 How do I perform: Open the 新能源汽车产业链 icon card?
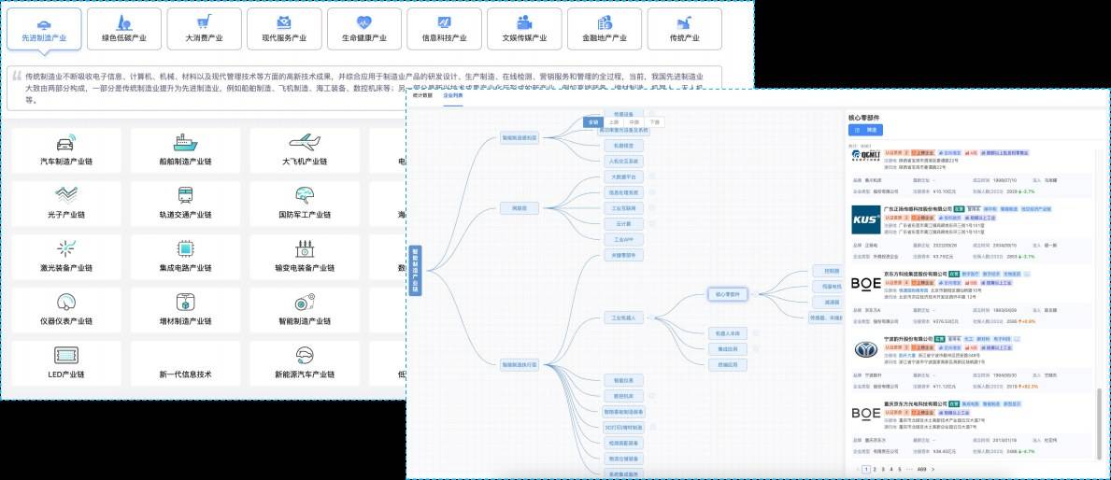pos(305,362)
